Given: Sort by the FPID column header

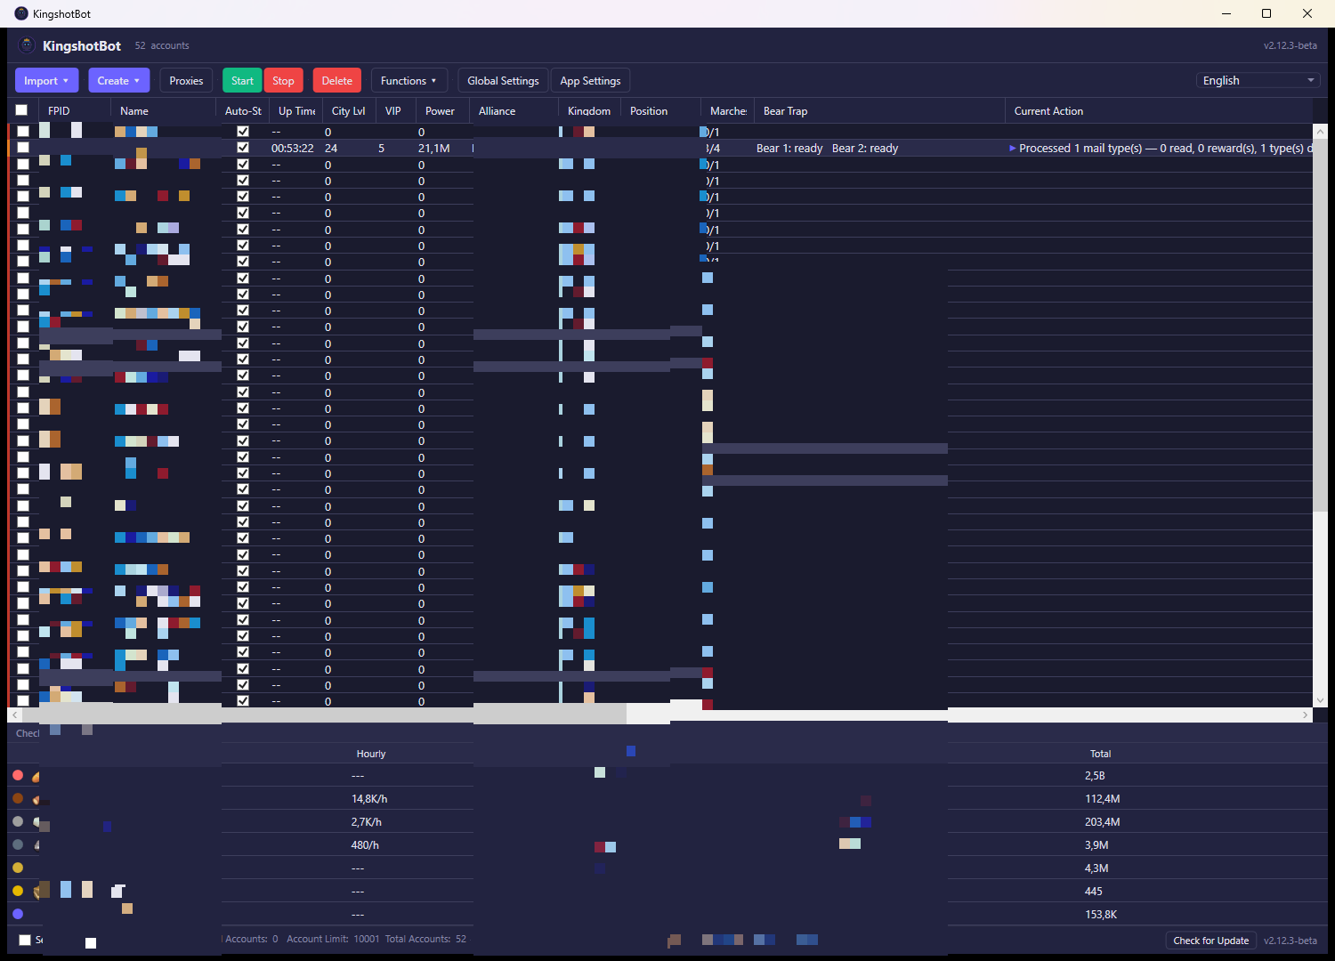Looking at the screenshot, I should click(74, 111).
